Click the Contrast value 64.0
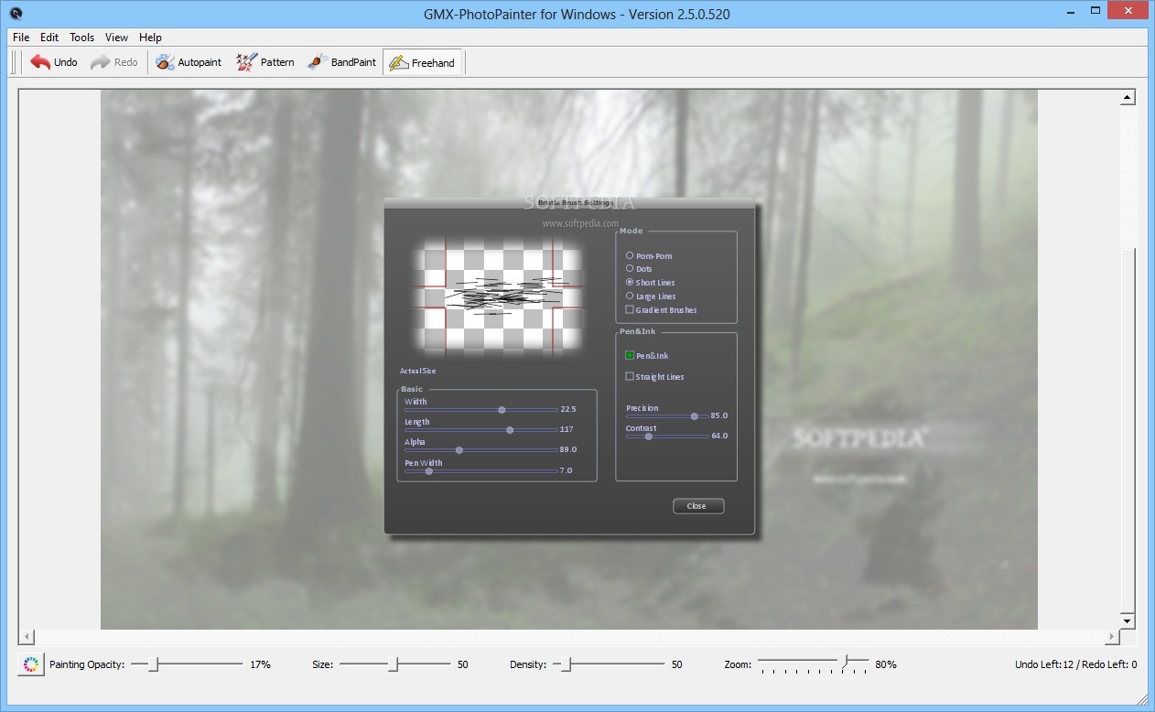 click(719, 436)
